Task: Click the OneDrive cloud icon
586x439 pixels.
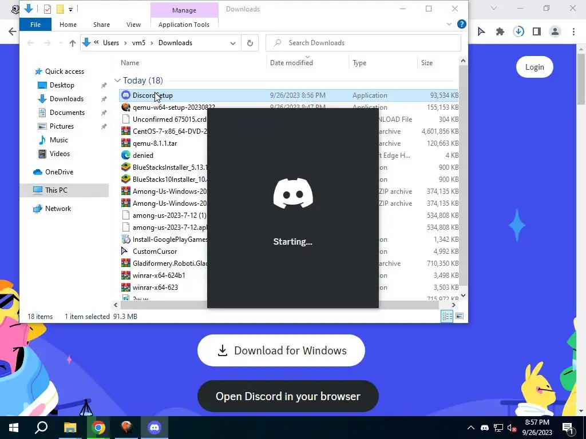Action: pos(38,171)
